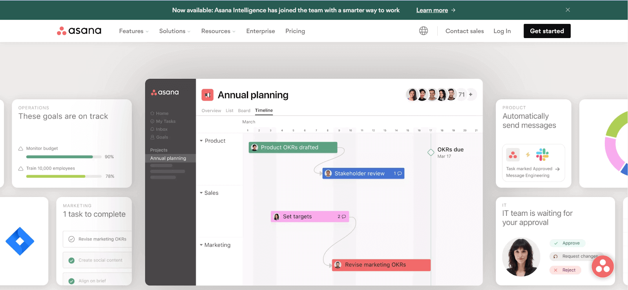628x290 pixels.
Task: Go to the Enterprise page
Action: 261,31
